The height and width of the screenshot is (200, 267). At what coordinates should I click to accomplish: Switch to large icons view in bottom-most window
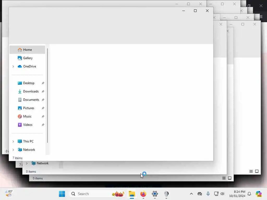tap(230, 178)
